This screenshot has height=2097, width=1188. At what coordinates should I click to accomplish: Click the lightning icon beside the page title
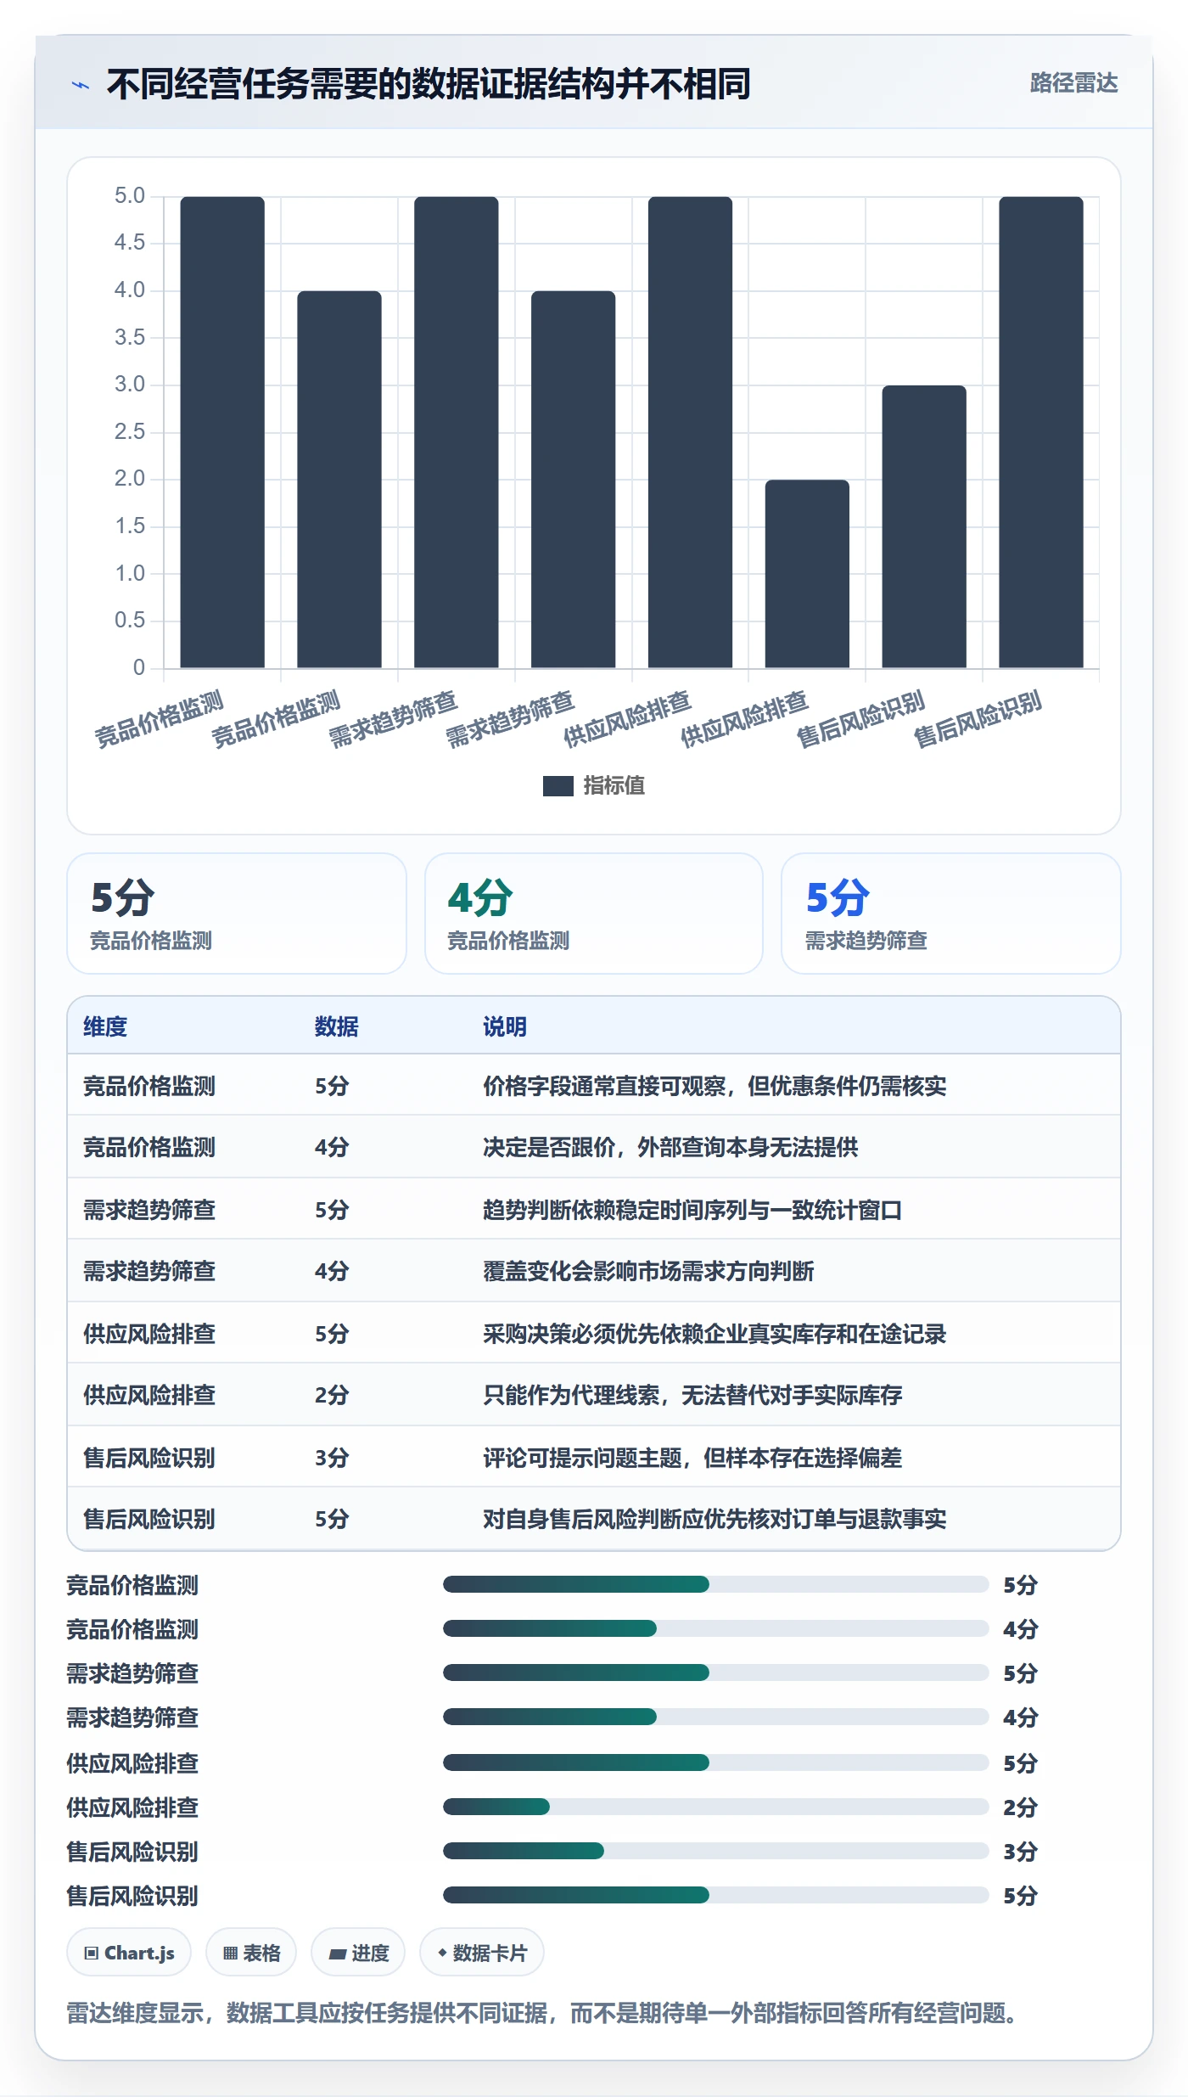[81, 85]
